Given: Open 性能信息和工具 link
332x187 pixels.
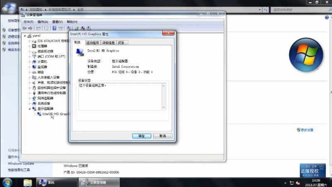Looking at the screenshot, I should [x=19, y=170].
